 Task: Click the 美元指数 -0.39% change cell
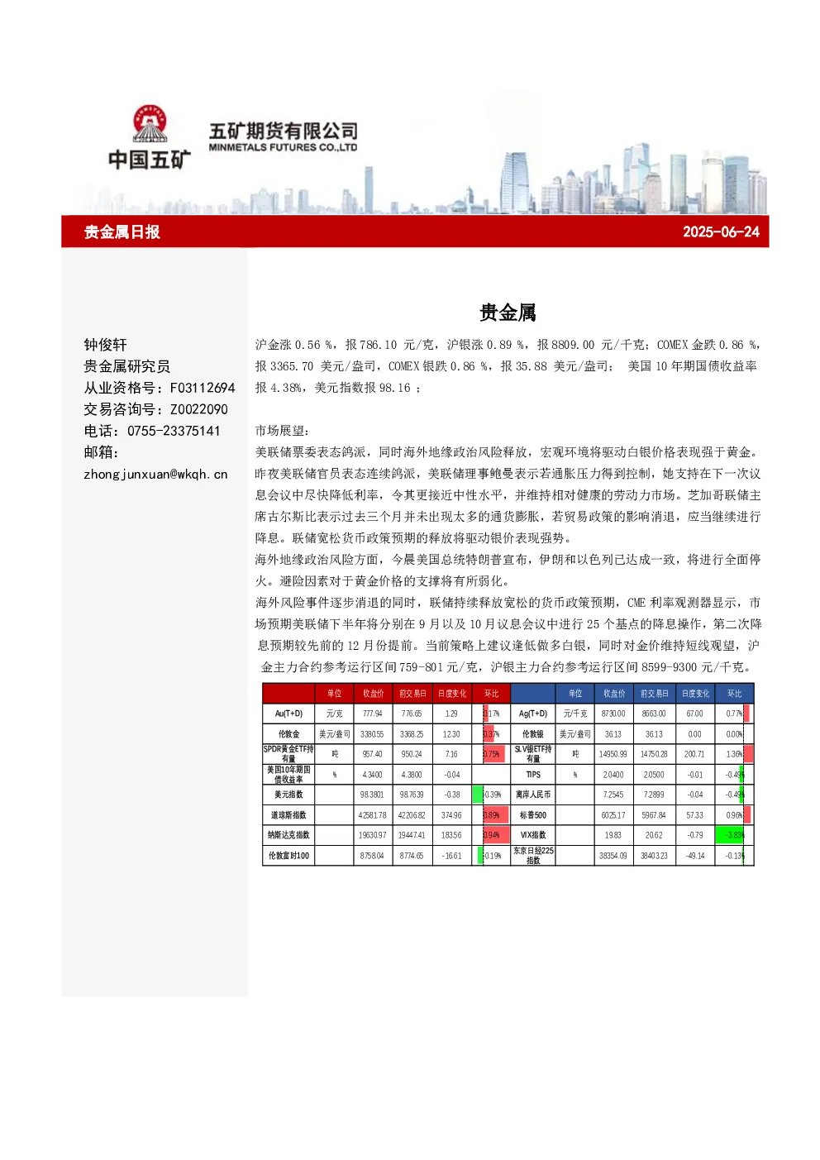(x=491, y=795)
